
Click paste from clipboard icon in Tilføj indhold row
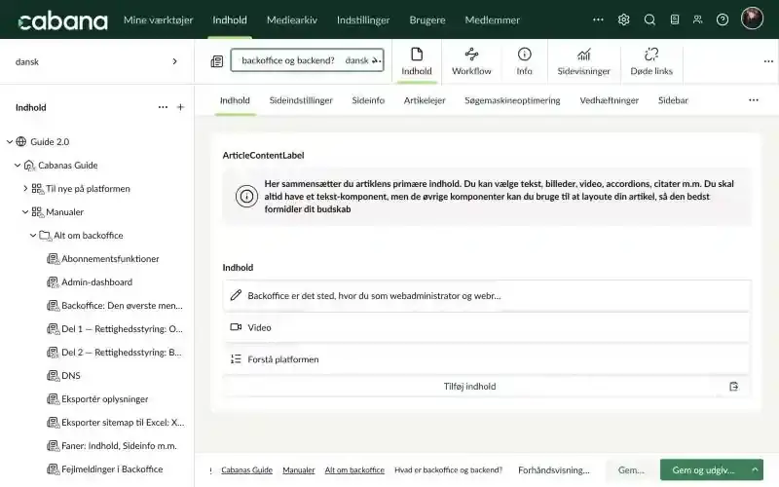click(734, 387)
